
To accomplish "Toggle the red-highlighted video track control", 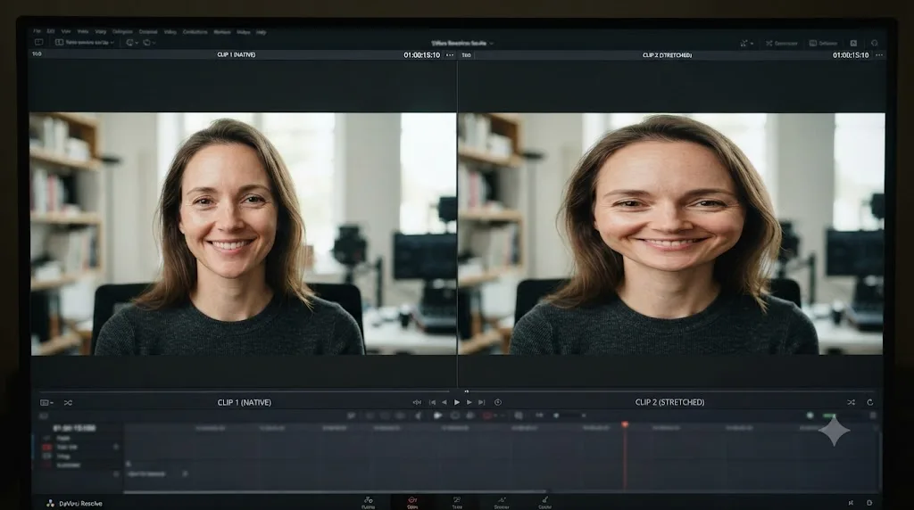I will point(46,447).
